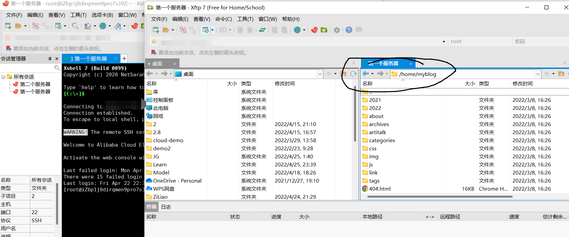Image resolution: width=569 pixels, height=237 pixels.
Task: Click the color scheme squares icon in Xshell toolbar
Action: 88,26
